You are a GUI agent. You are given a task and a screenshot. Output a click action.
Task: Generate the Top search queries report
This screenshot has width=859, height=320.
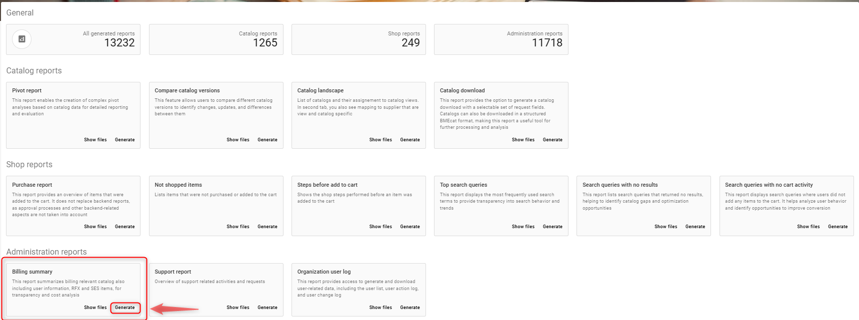(x=552, y=227)
